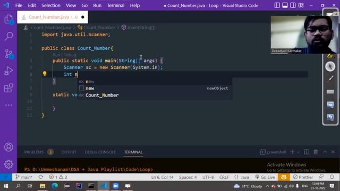Open the feedback icon in status bar
Image resolution: width=340 pixels, height=191 pixels.
click(321, 177)
